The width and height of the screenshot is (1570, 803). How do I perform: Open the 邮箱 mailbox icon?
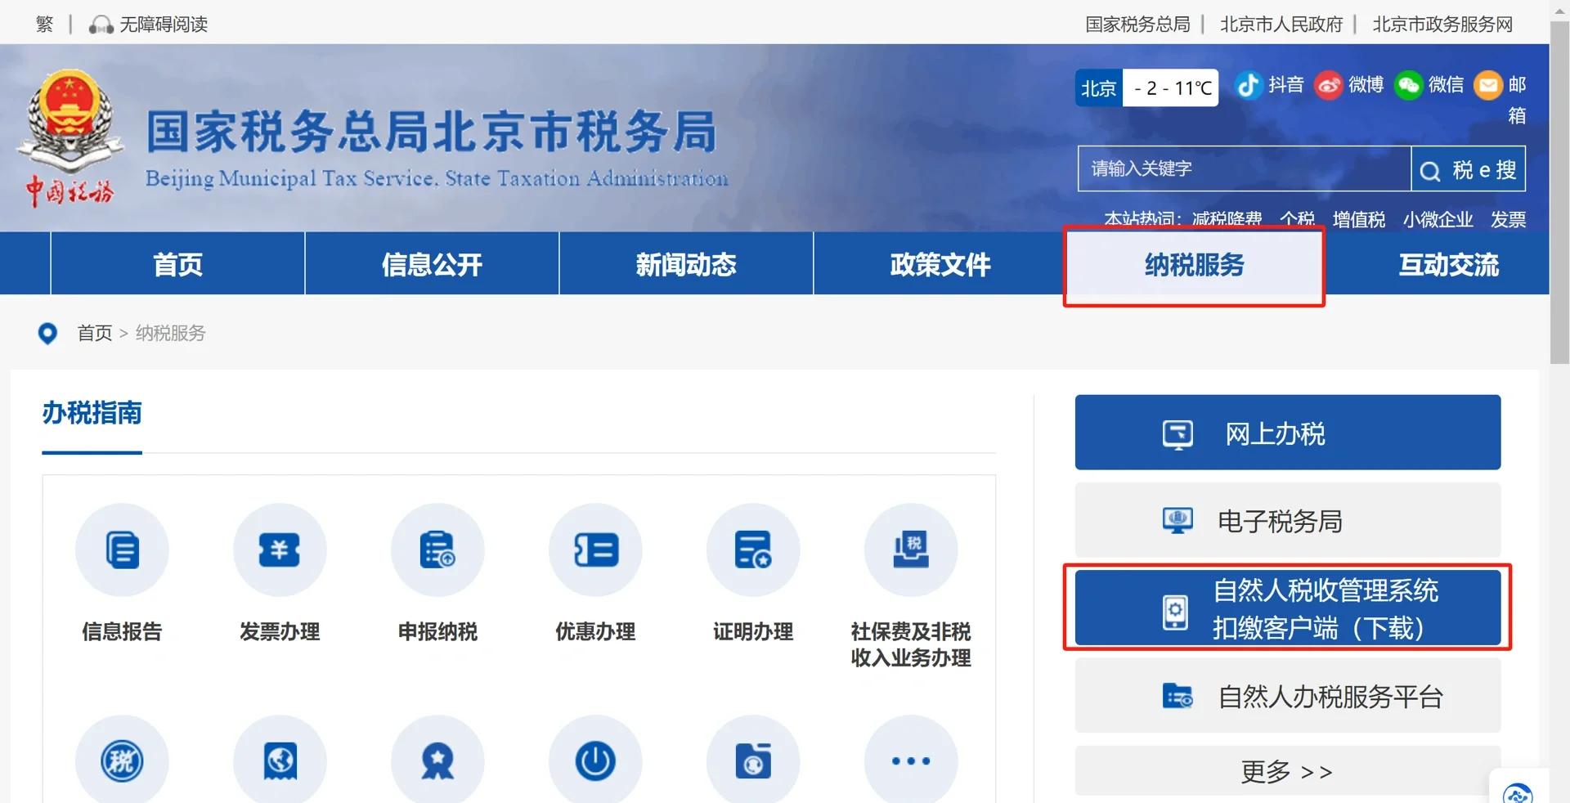coord(1488,85)
